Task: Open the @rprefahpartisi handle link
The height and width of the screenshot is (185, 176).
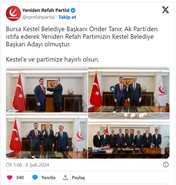Action: [39, 17]
